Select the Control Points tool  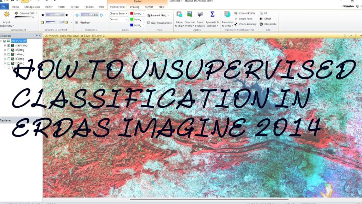(x=245, y=13)
